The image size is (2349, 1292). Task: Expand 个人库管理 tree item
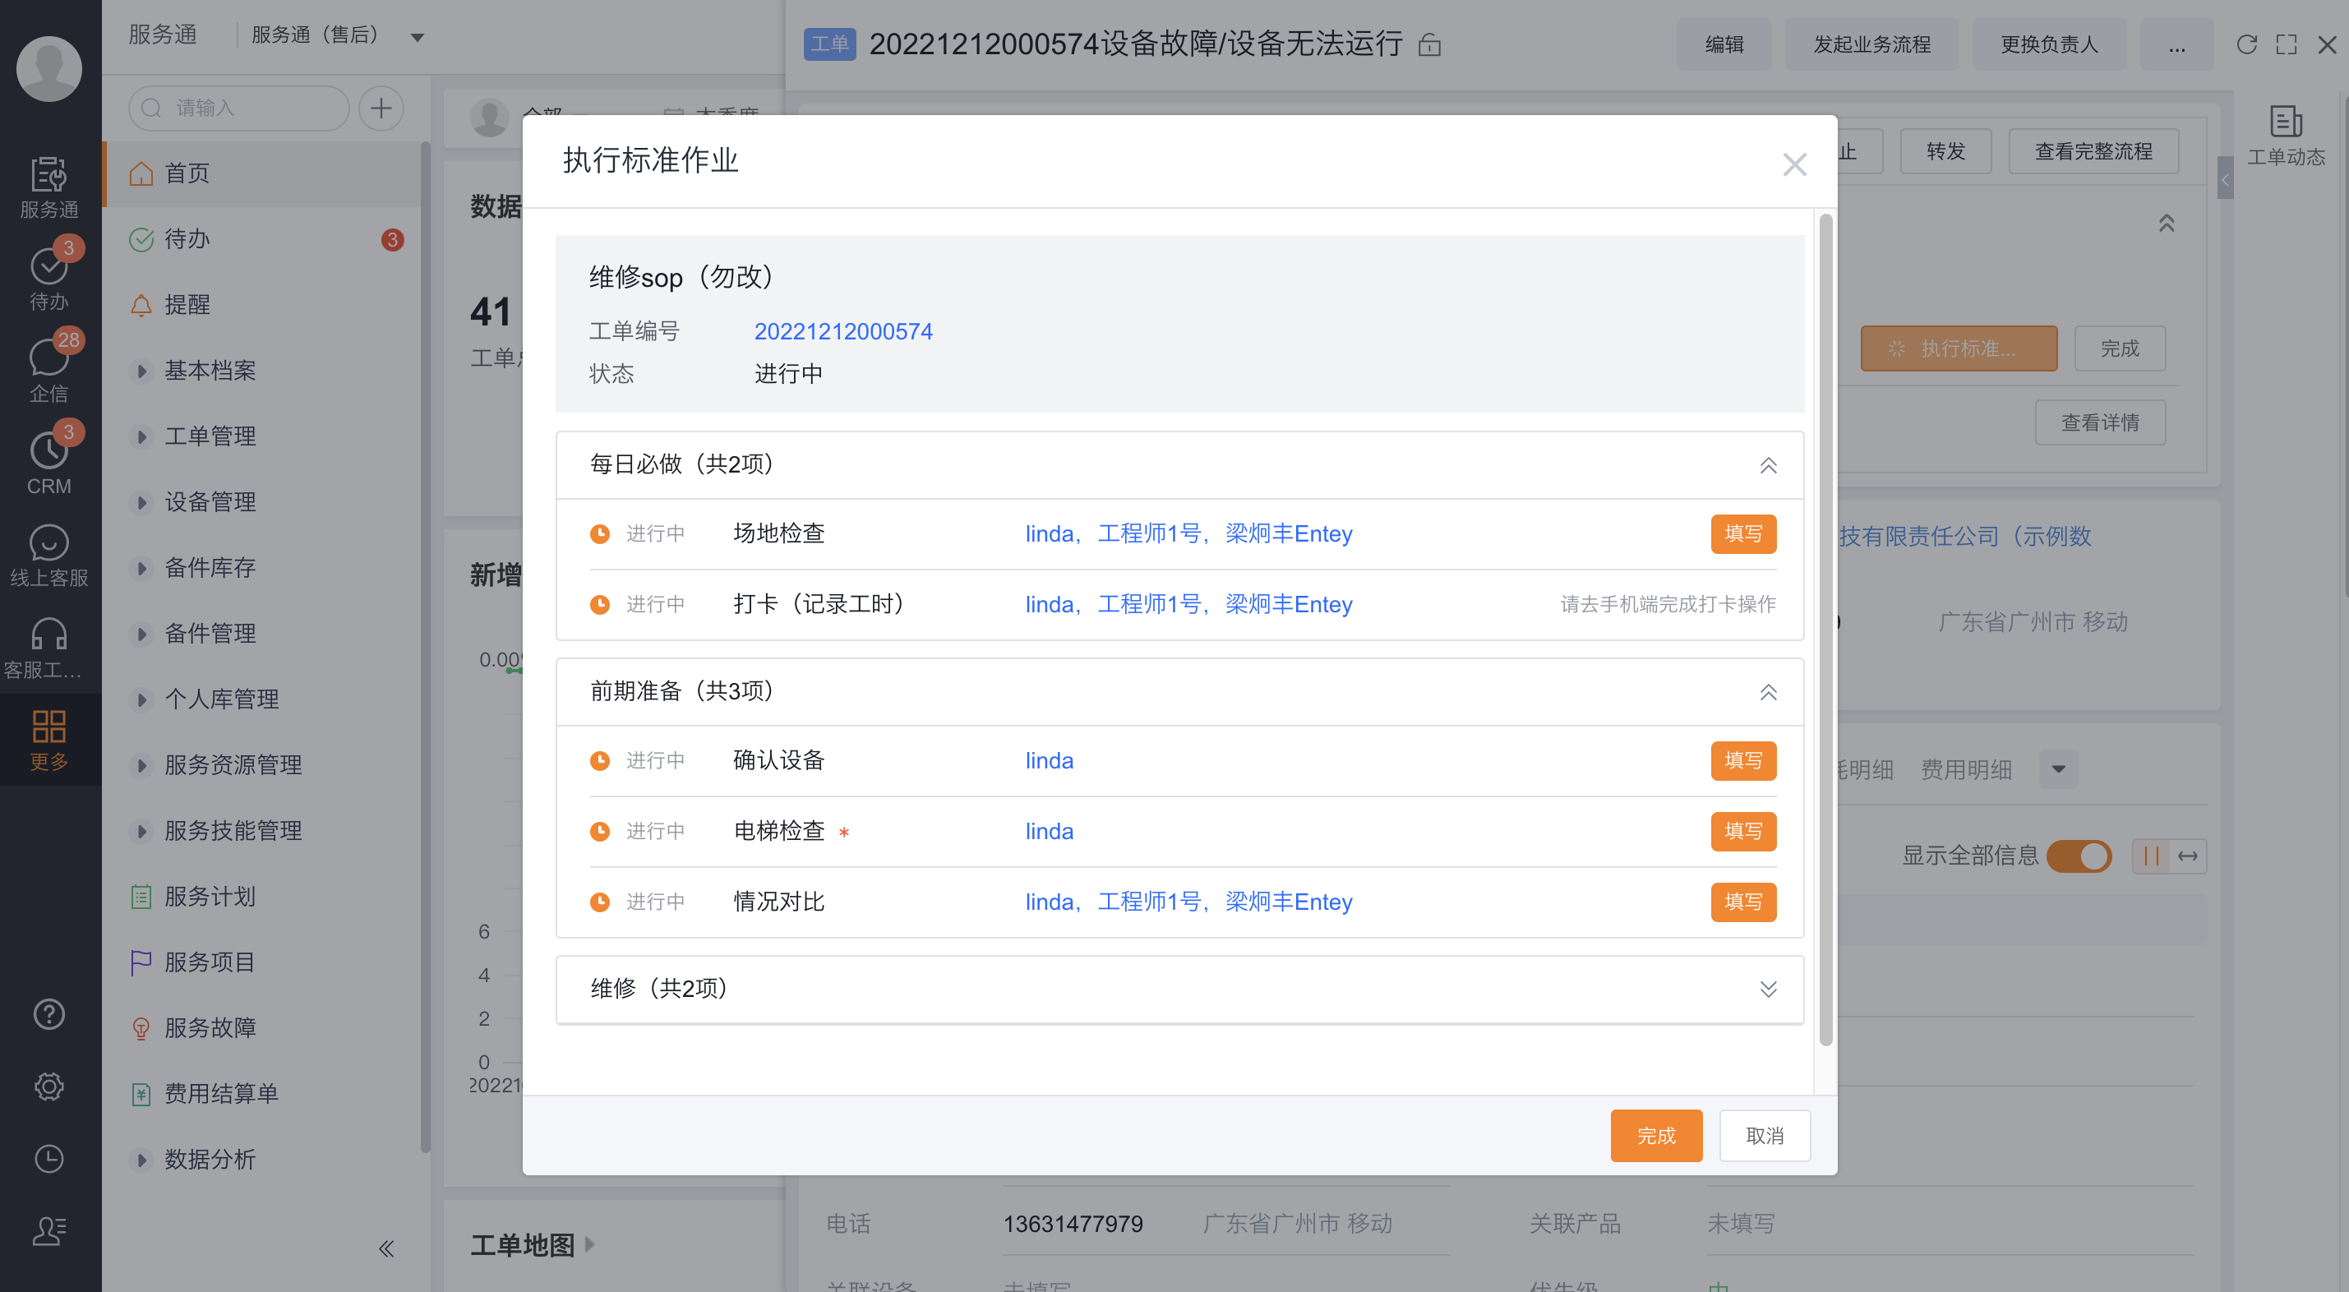tap(141, 700)
